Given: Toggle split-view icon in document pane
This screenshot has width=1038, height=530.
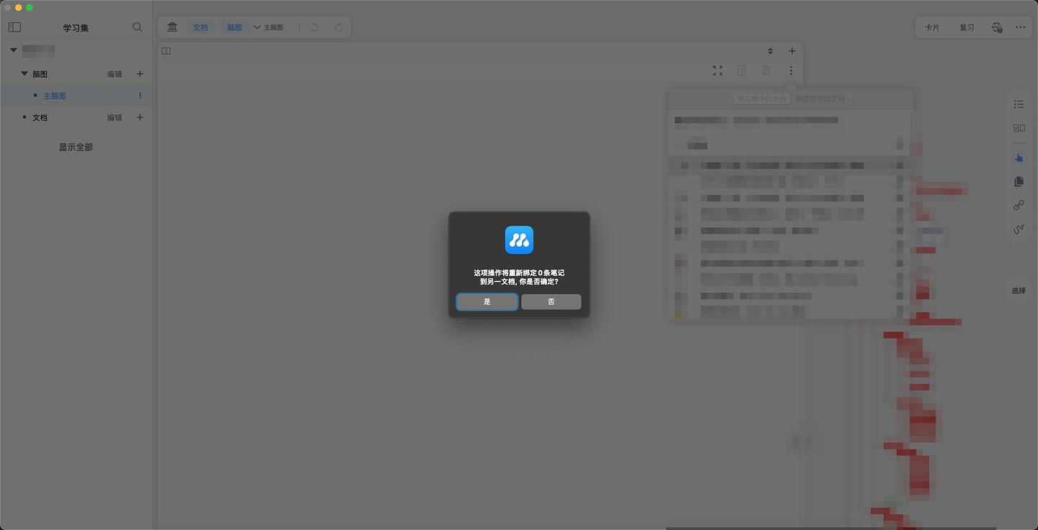Looking at the screenshot, I should tap(167, 51).
